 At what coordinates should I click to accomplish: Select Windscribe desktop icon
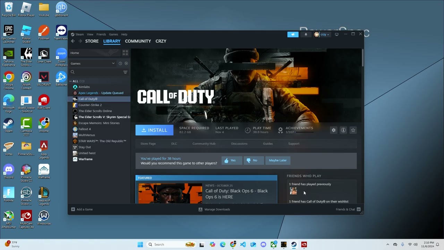click(44, 218)
